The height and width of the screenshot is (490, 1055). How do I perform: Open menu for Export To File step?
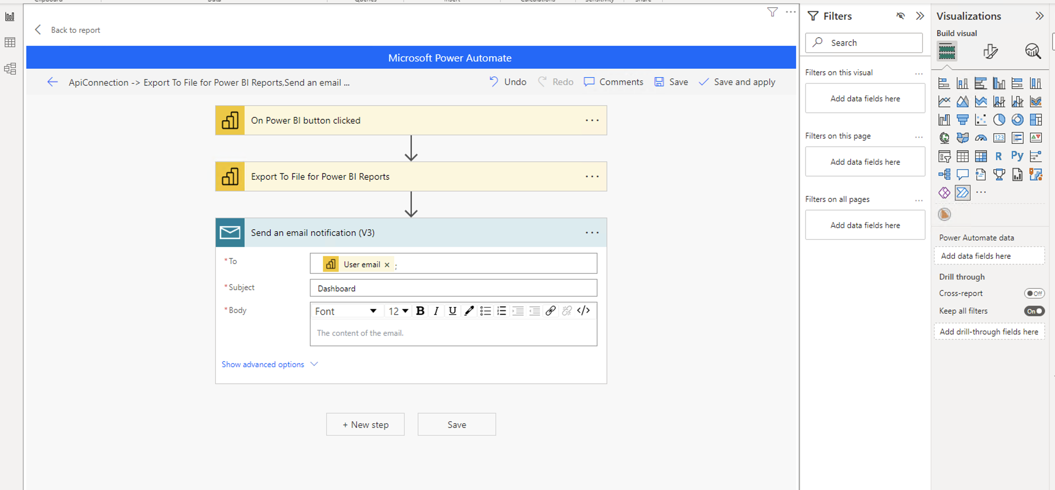pos(592,176)
